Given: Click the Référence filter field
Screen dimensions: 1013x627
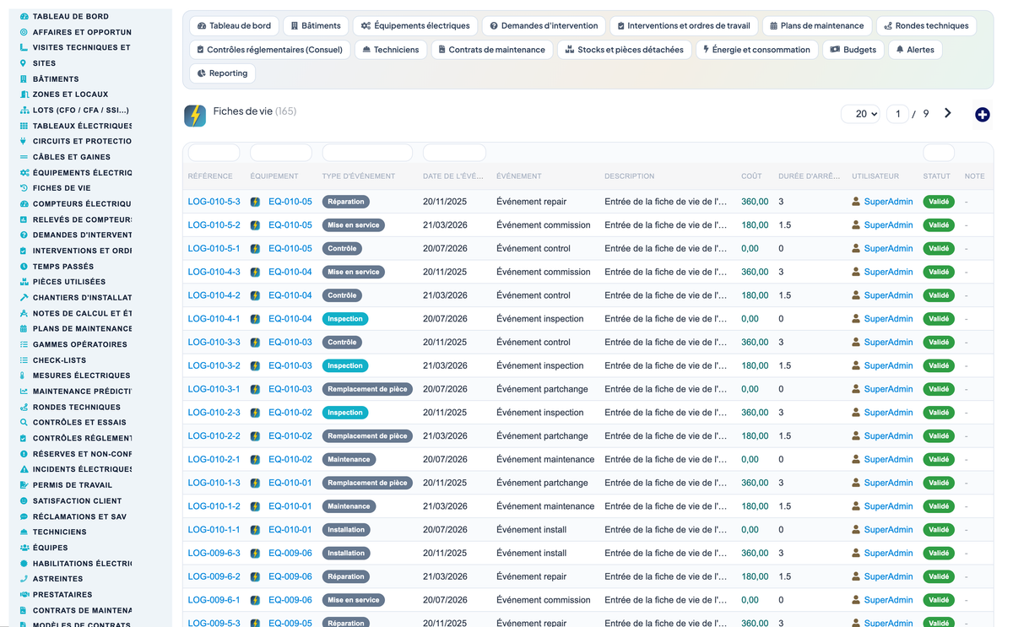Looking at the screenshot, I should pyautogui.click(x=214, y=153).
